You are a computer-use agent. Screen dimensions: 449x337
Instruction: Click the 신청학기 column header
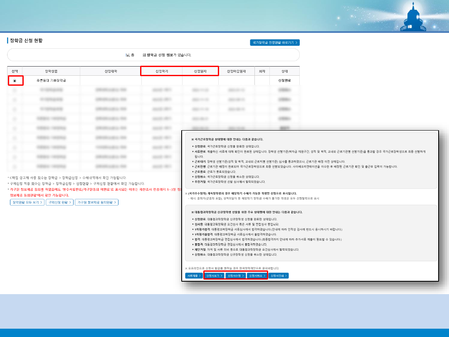click(161, 71)
